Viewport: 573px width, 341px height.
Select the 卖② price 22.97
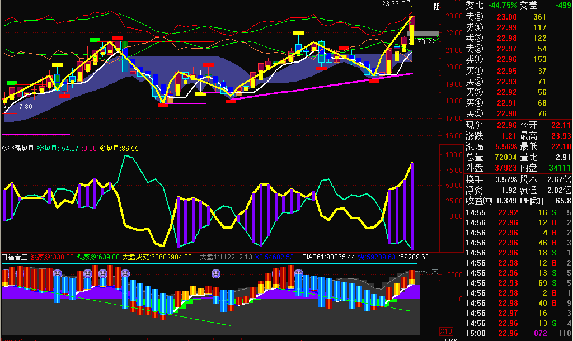[507, 49]
